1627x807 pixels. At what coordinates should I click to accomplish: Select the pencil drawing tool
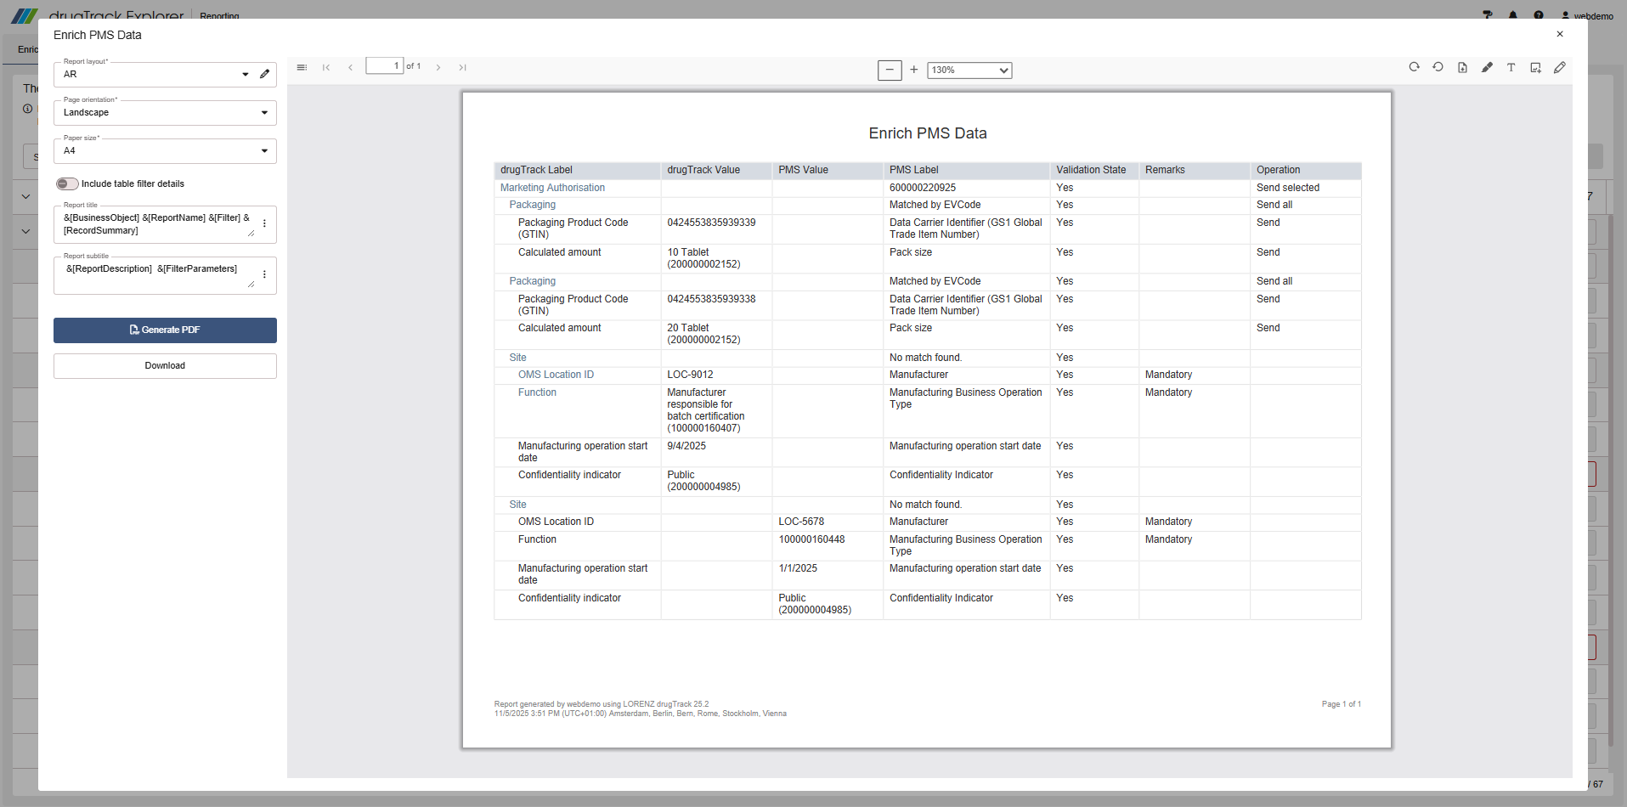[x=1560, y=67]
